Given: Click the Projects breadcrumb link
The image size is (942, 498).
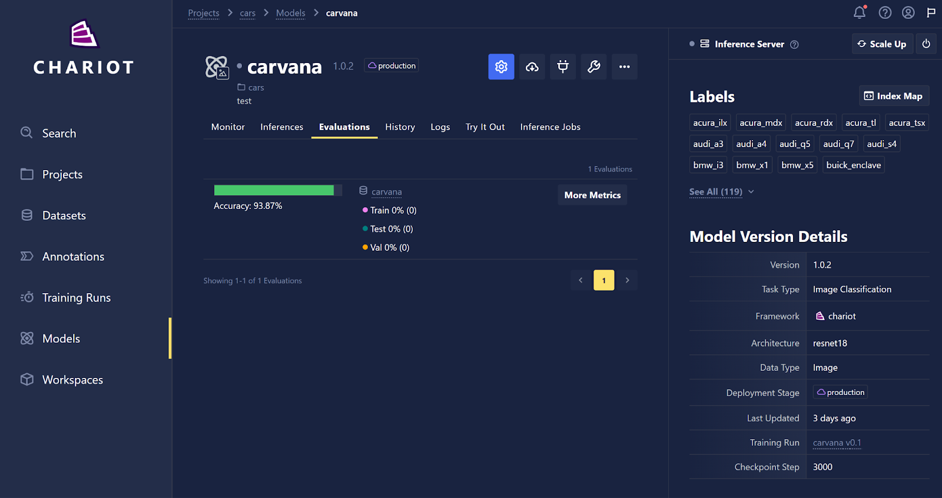Looking at the screenshot, I should [204, 13].
